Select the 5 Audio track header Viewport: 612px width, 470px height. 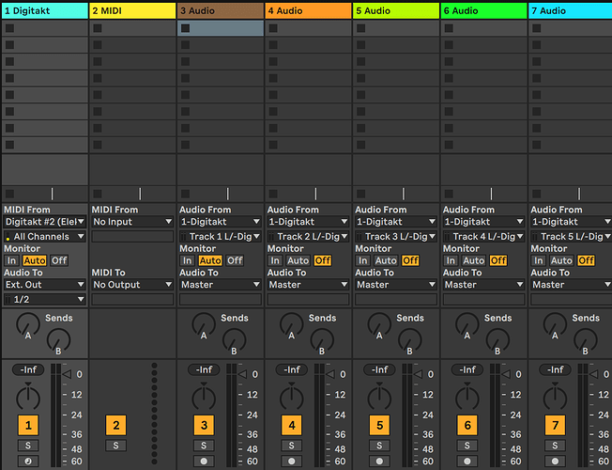396,11
